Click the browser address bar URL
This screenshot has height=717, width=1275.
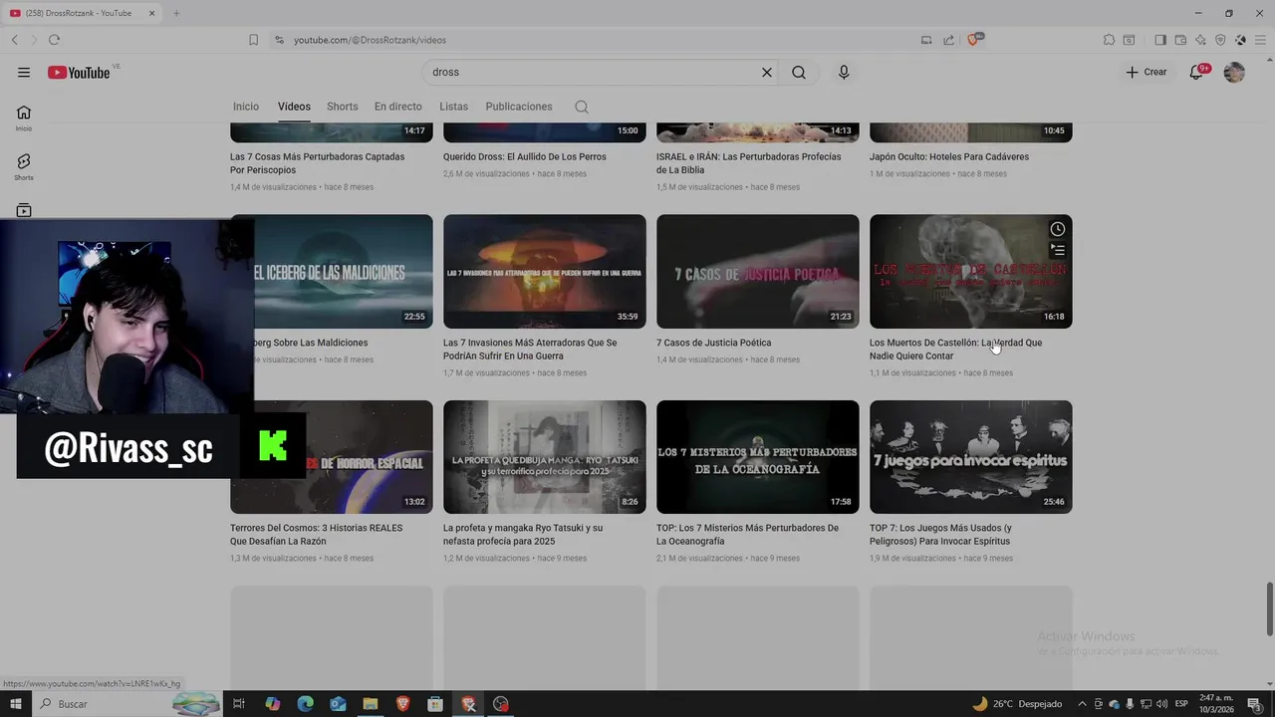pos(370,40)
